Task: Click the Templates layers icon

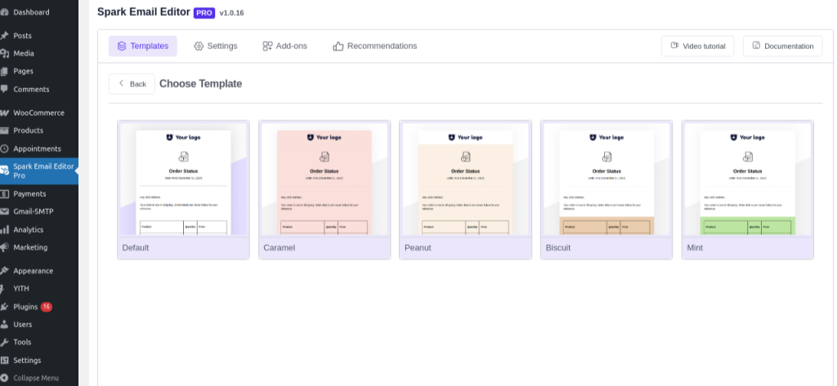Action: tap(122, 47)
